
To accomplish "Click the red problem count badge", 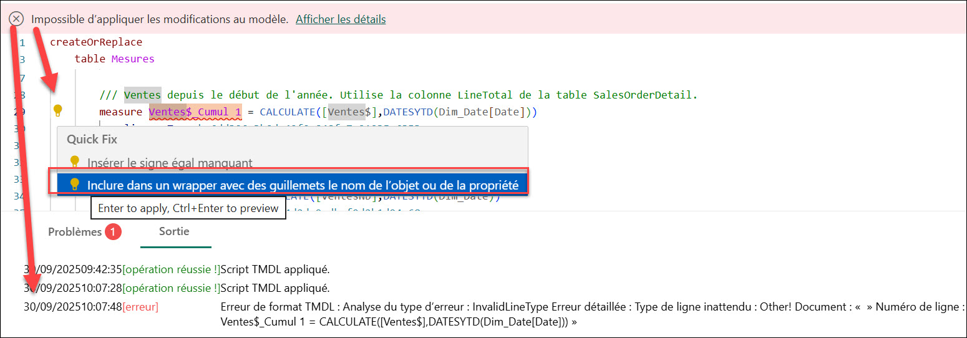I will coord(114,232).
